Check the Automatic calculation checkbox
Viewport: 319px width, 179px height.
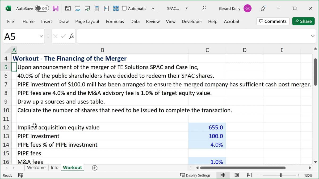pos(124,8)
